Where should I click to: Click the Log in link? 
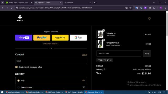85,55
